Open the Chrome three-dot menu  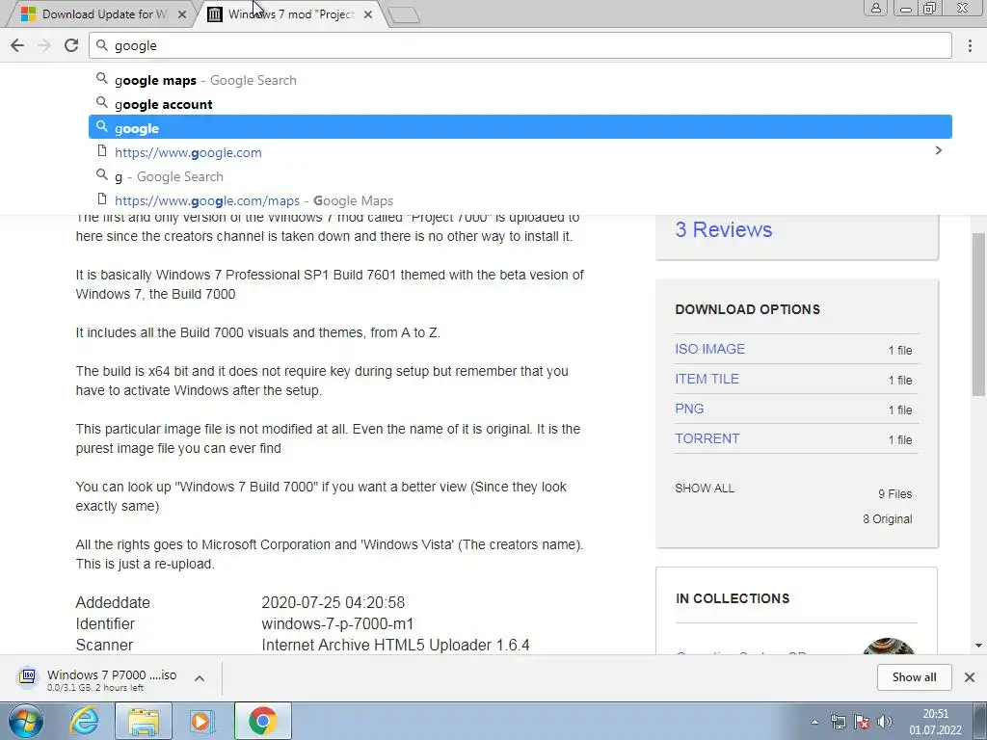(970, 45)
